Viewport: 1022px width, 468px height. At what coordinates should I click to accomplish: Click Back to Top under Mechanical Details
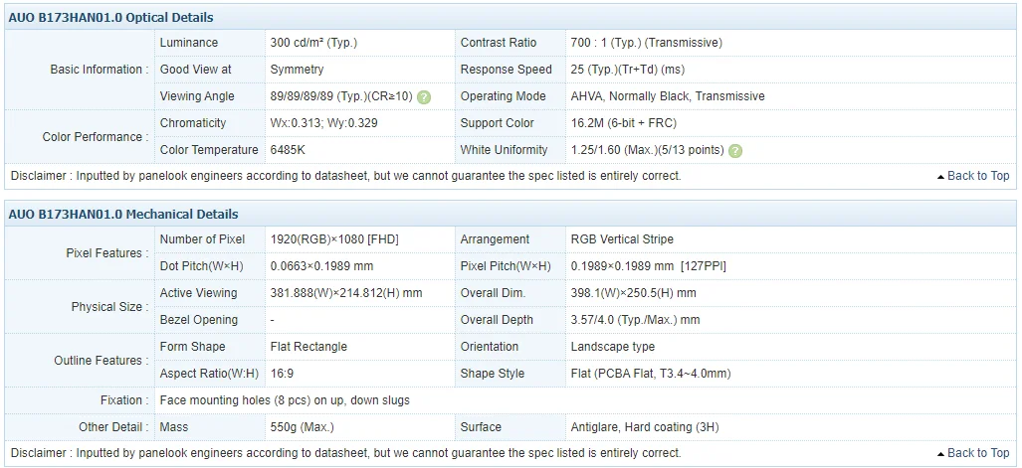tap(973, 453)
